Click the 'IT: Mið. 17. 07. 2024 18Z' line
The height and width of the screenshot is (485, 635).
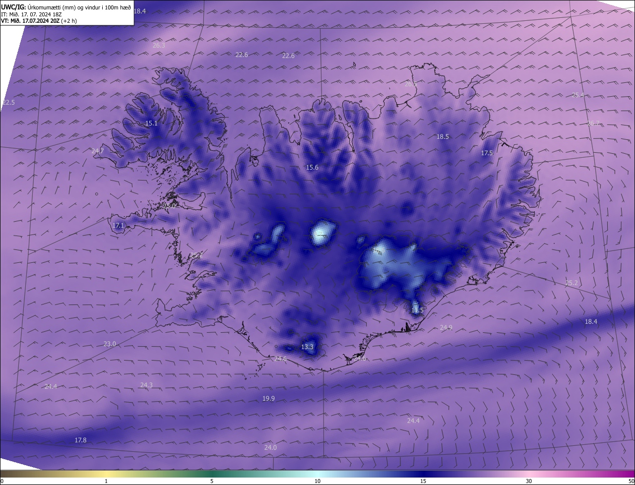(x=31, y=14)
